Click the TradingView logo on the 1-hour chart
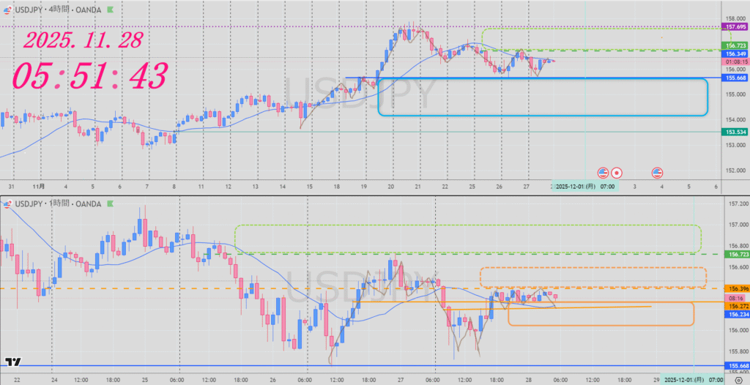Screen dimensions: 750x385 pos(12,362)
